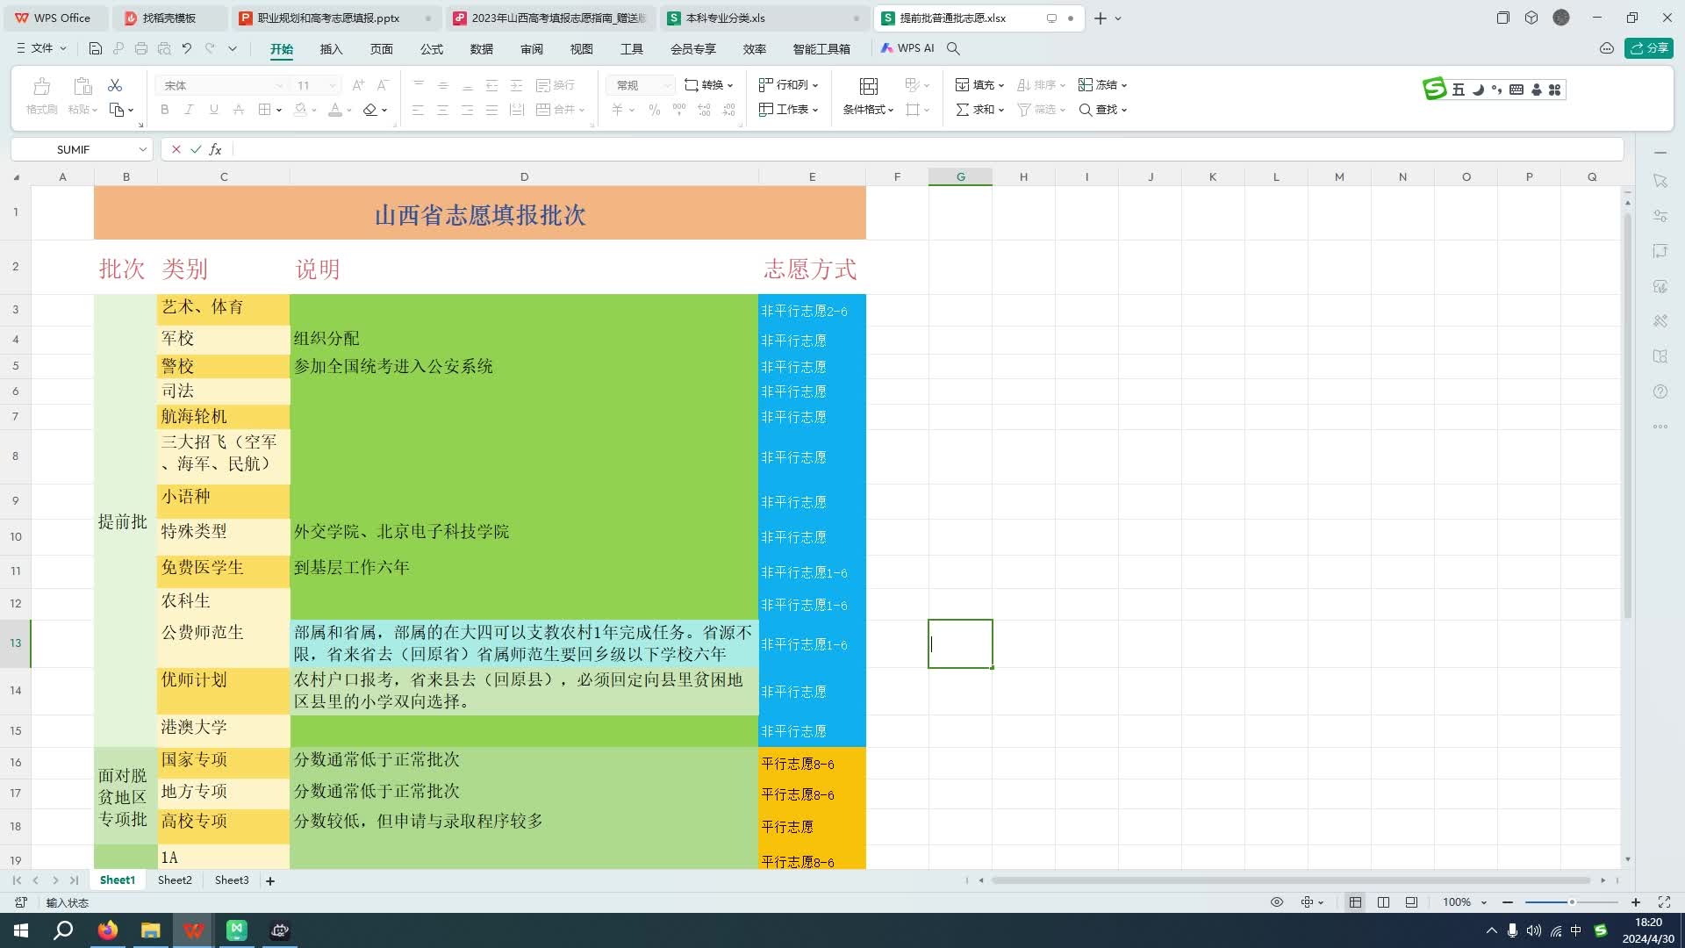Expand the font family dropdown
Screen dimensions: 1685x948
[279, 85]
